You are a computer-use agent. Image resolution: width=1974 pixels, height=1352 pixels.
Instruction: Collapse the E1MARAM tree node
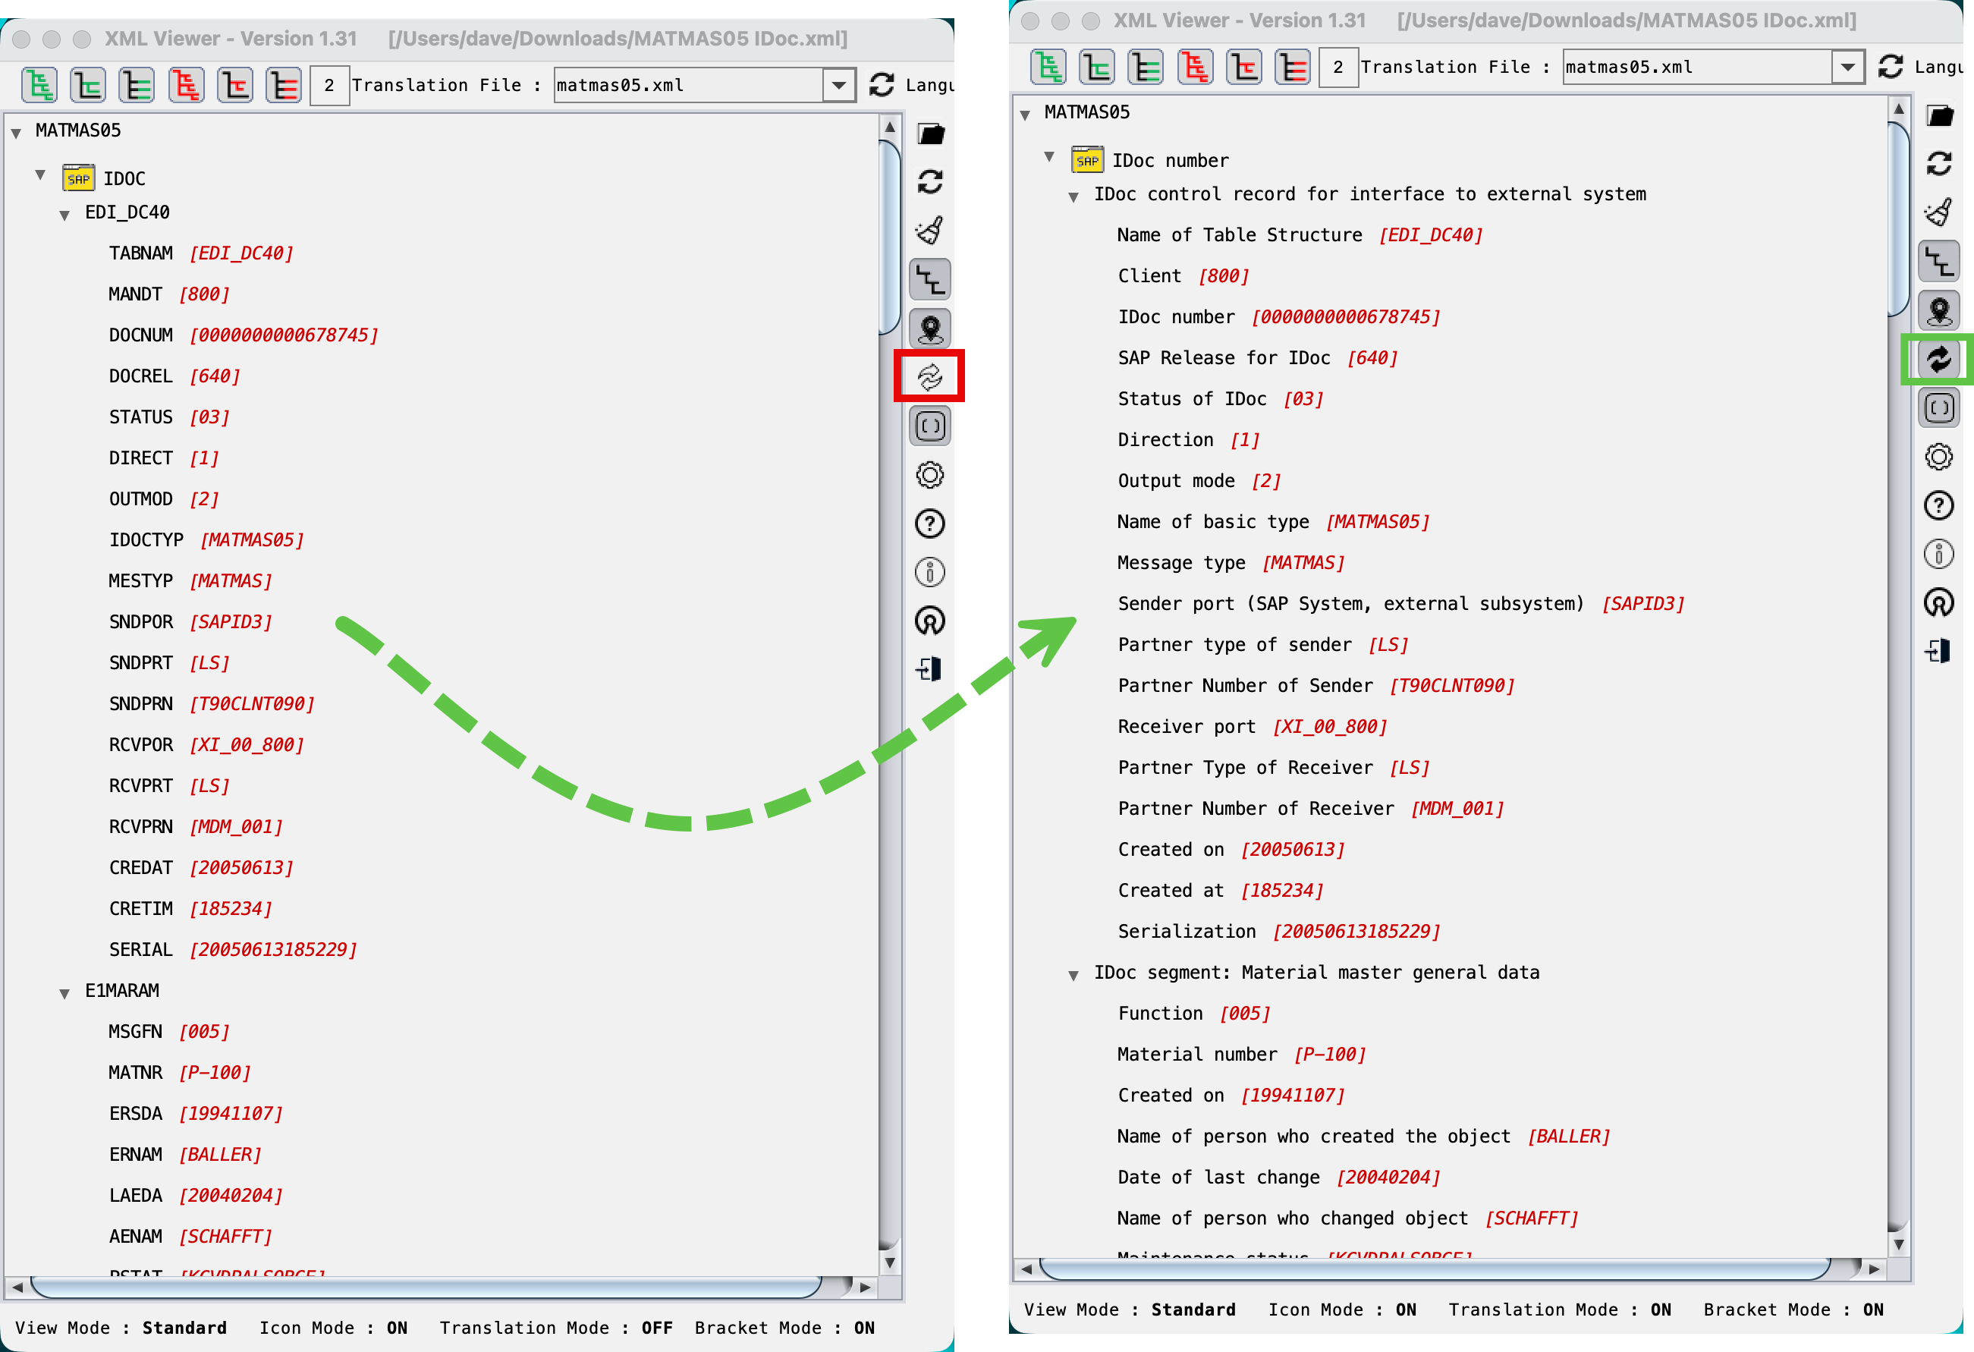click(64, 994)
